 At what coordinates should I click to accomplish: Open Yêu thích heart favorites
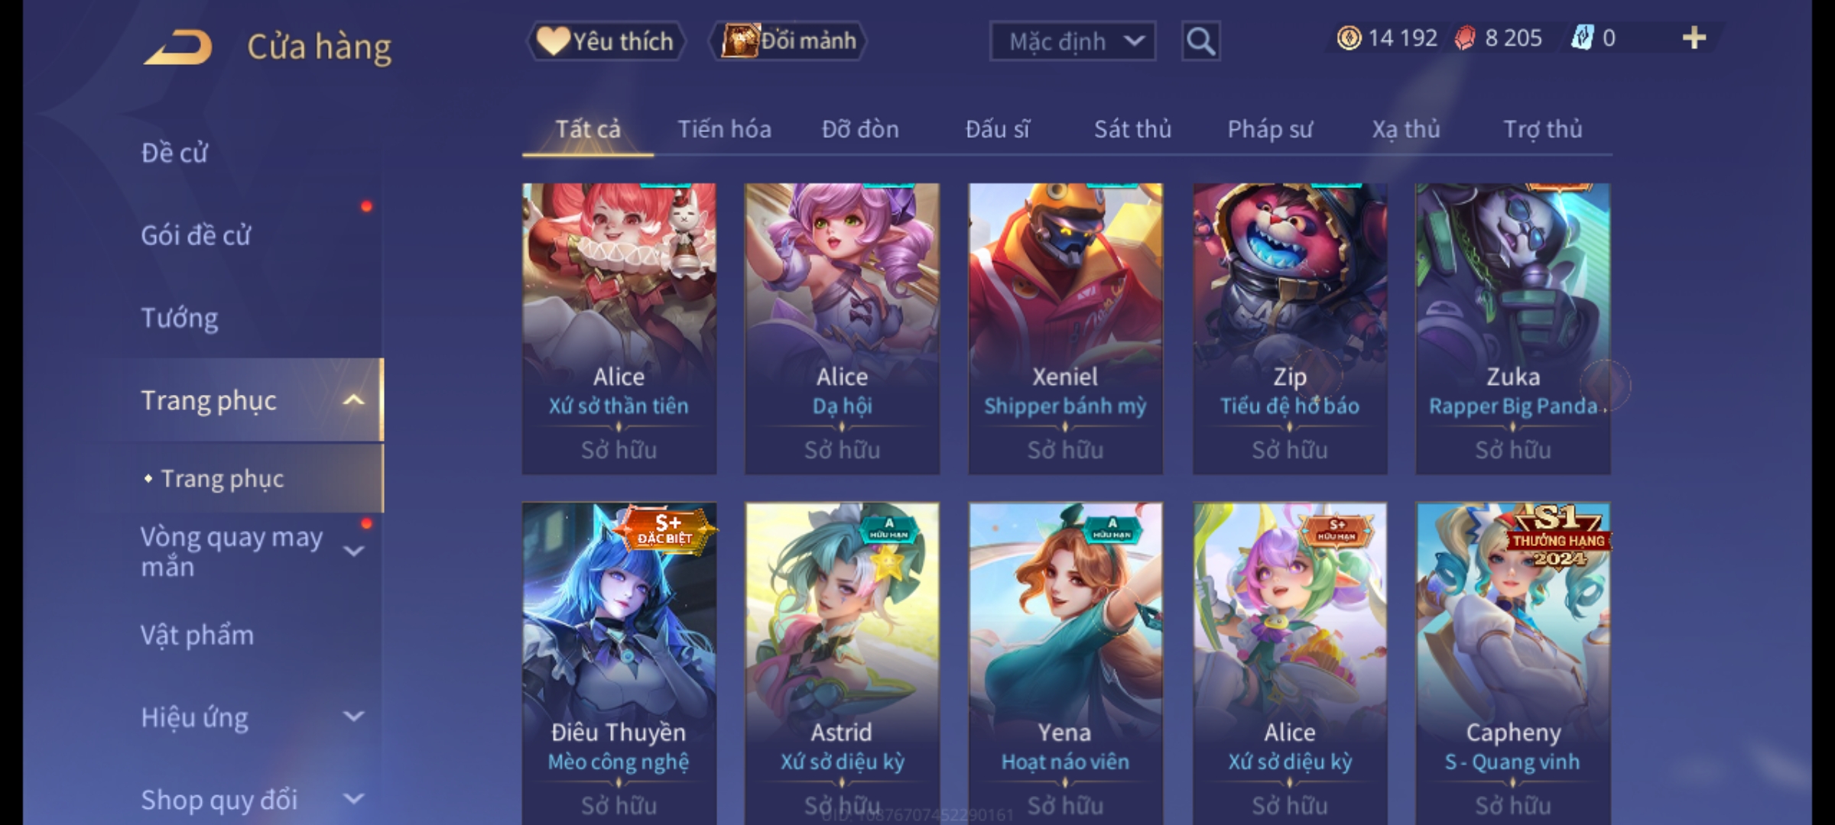(x=606, y=41)
